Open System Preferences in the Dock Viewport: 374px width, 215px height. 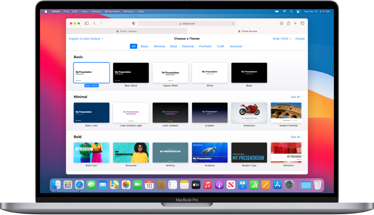(x=289, y=185)
